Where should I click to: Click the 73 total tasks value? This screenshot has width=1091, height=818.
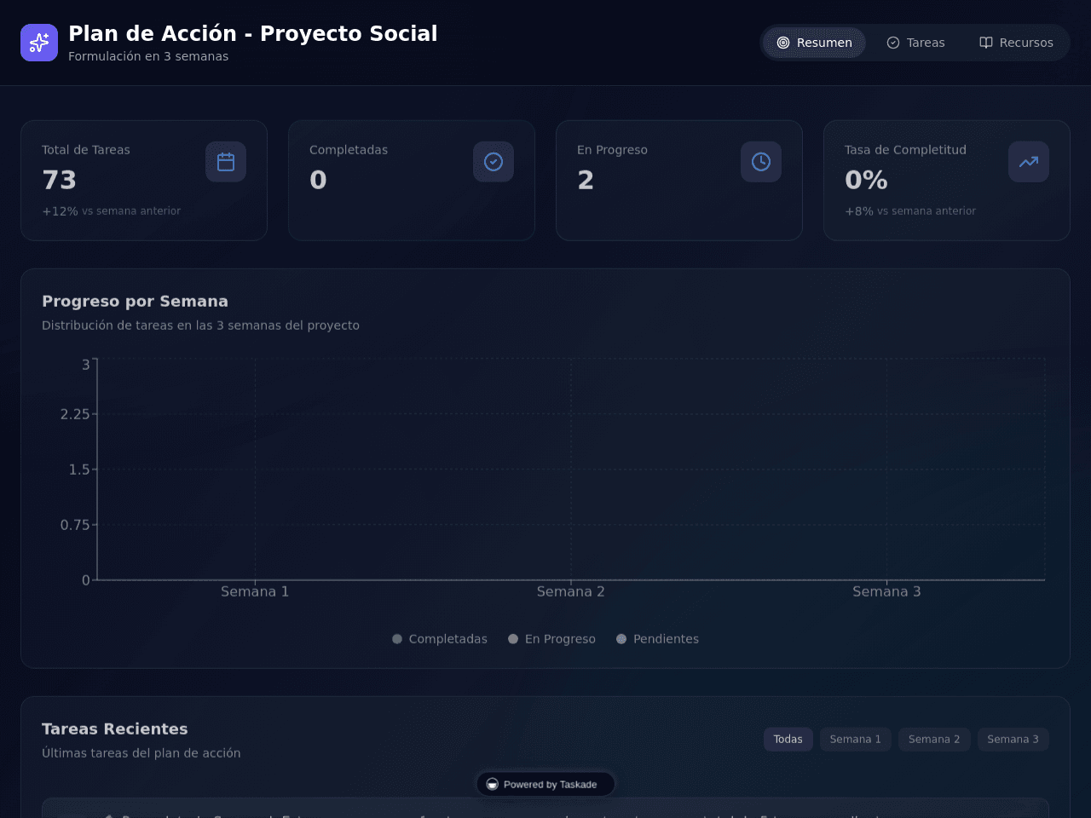(60, 181)
